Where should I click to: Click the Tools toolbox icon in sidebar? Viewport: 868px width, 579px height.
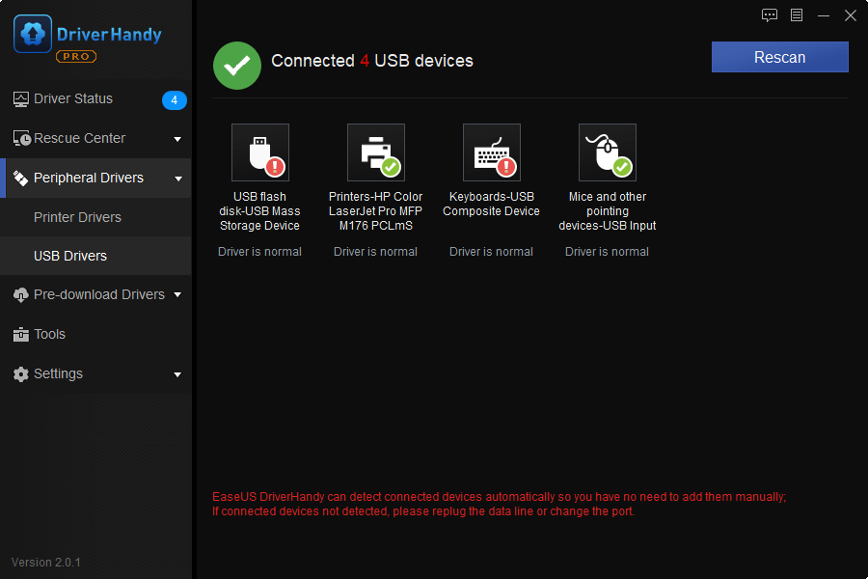[21, 335]
